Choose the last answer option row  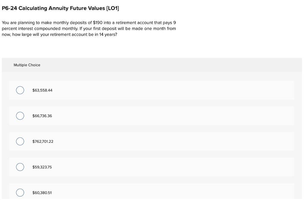(x=152, y=192)
